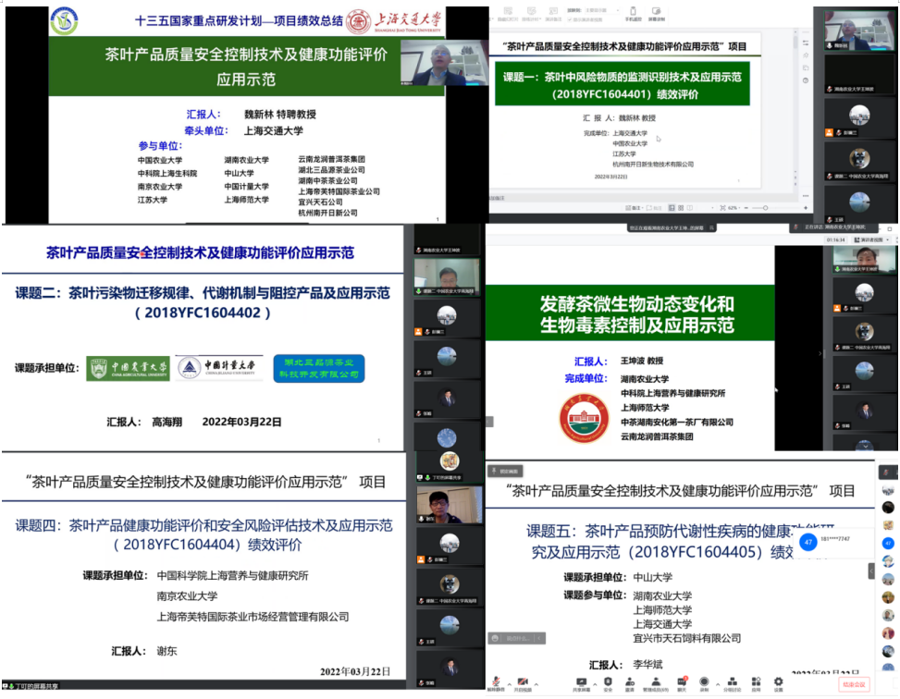The image size is (900, 699).
Task: Click the red end meeting (结束会议) button
Action: pyautogui.click(x=854, y=684)
